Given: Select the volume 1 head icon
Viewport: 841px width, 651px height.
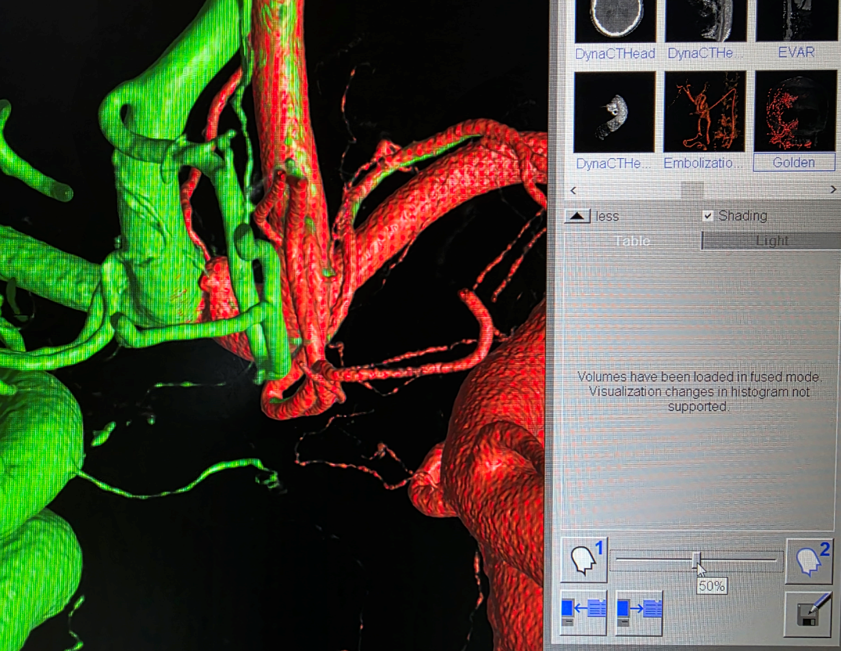Looking at the screenshot, I should pyautogui.click(x=583, y=560).
